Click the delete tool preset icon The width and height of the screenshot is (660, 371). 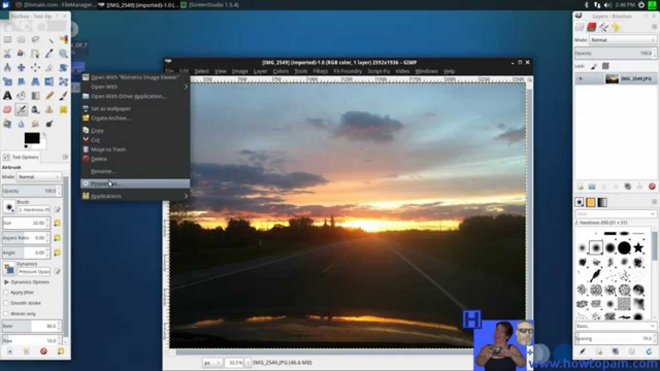tap(43, 351)
